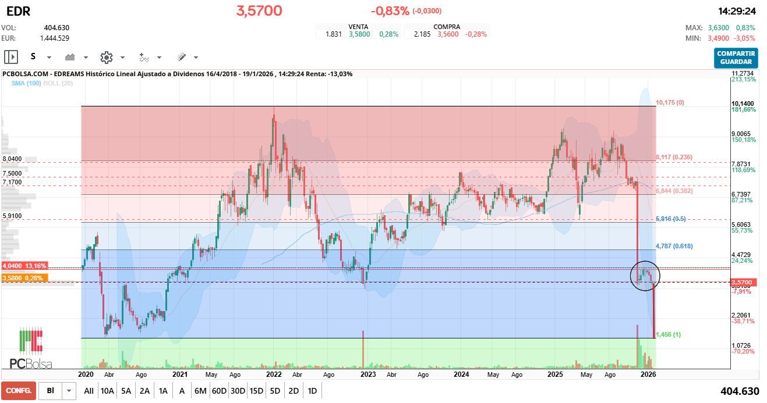
Task: Select the pencil drawing tool icon
Action: click(181, 57)
